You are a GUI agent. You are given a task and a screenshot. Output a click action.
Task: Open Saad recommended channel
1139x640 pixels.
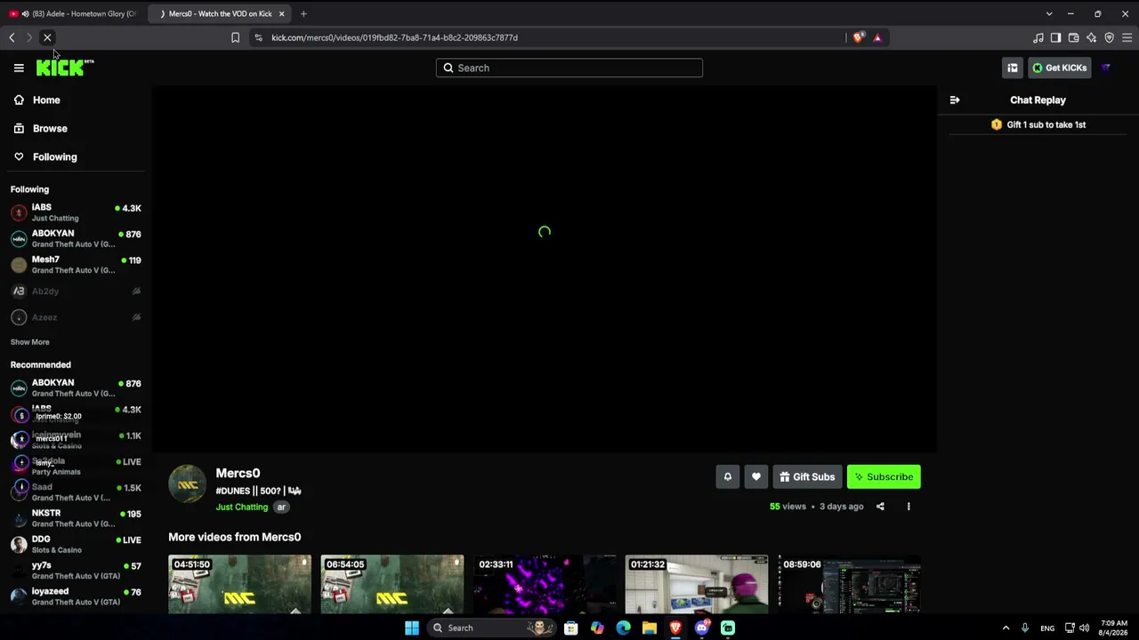[x=76, y=492]
